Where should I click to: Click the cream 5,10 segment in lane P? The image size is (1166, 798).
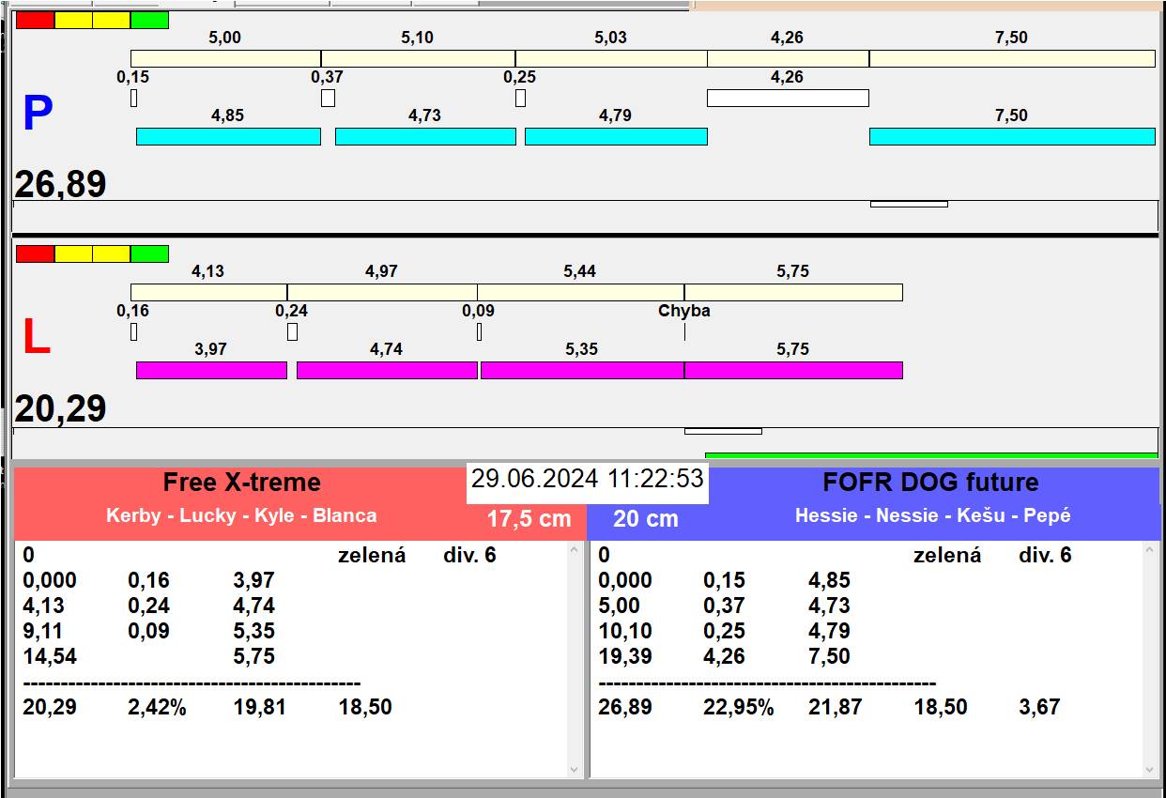pos(418,58)
